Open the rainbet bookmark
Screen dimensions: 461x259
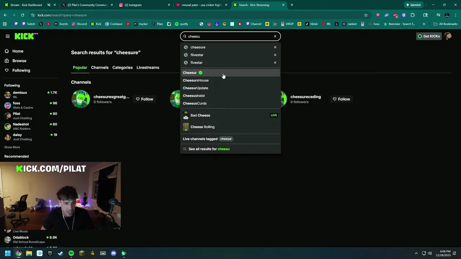[x=350, y=24]
